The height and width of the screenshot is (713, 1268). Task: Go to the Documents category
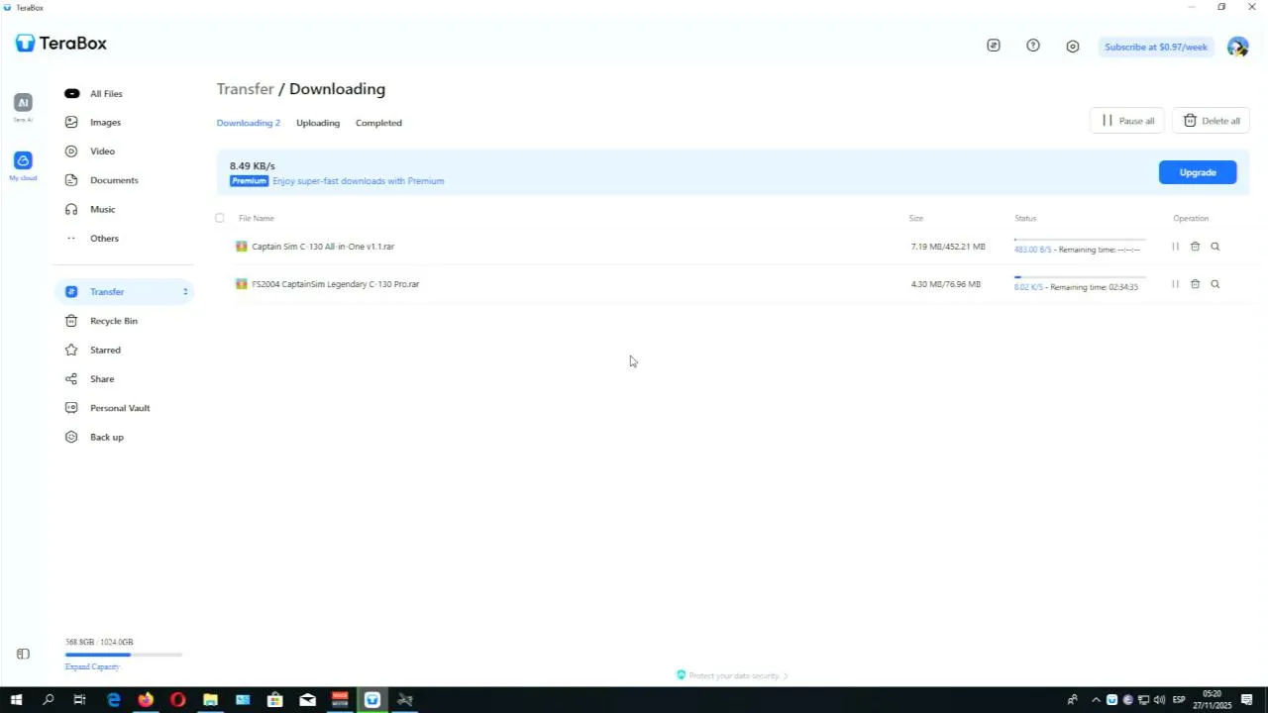(x=114, y=180)
